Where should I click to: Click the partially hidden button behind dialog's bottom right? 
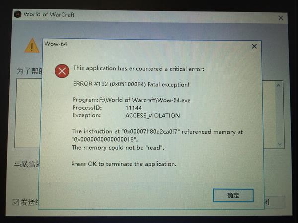click(275, 202)
